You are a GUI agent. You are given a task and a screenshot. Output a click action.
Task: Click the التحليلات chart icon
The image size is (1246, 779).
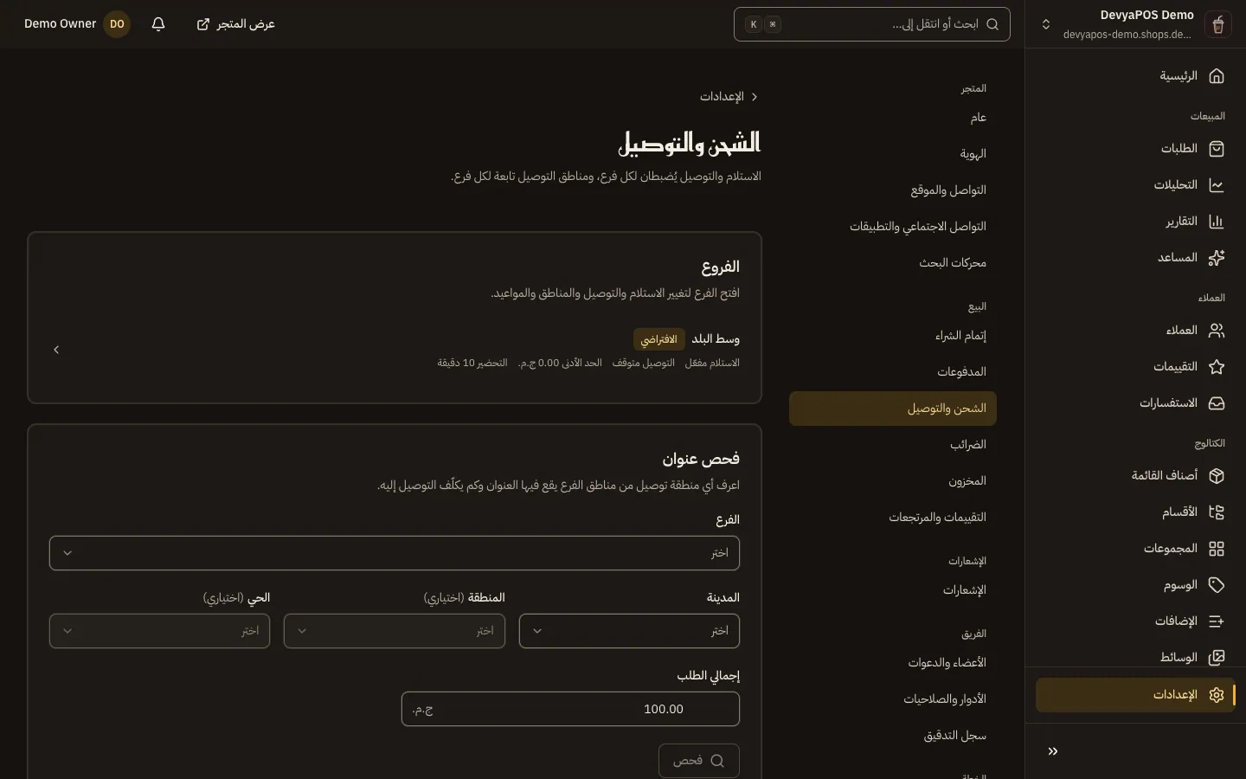[x=1217, y=185]
